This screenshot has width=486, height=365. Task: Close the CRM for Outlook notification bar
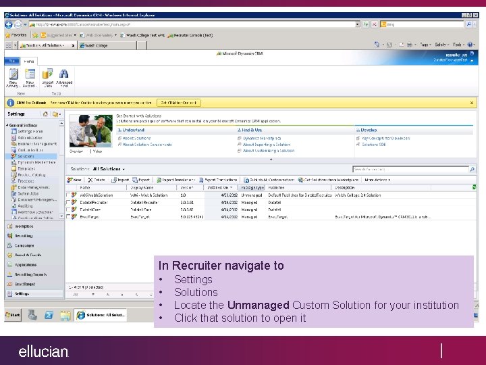click(472, 103)
